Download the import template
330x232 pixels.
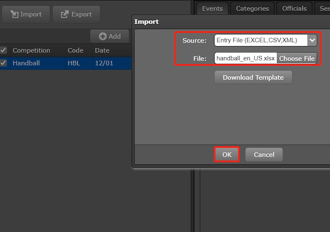tap(253, 77)
